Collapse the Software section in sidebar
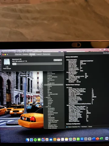 (45, 107)
